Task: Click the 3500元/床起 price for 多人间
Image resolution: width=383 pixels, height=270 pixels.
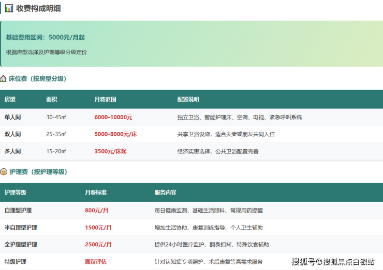Action: [x=110, y=151]
